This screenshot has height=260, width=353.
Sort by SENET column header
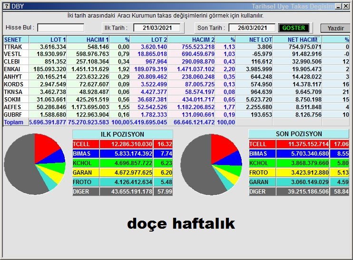tap(16, 39)
